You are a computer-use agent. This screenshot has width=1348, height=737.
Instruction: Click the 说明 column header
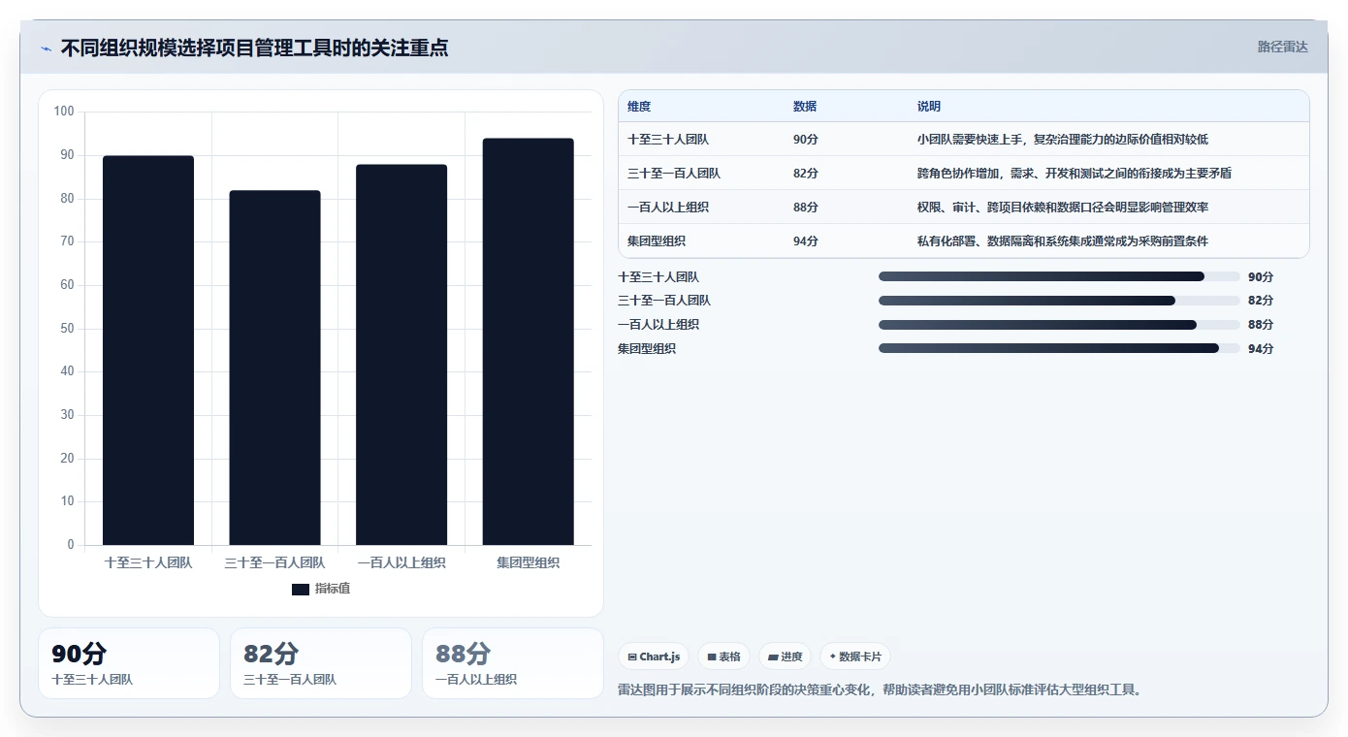pos(929,107)
